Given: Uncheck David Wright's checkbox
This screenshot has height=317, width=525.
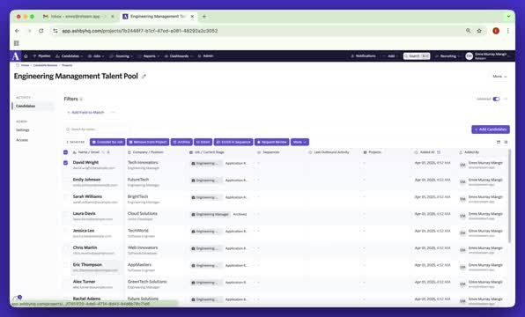Looking at the screenshot, I should pos(65,163).
